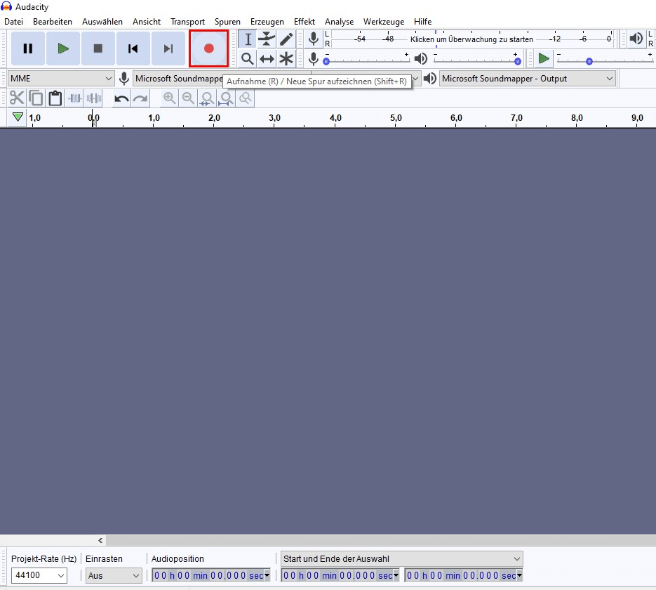Change the Einrasten setting from Aus

114,575
